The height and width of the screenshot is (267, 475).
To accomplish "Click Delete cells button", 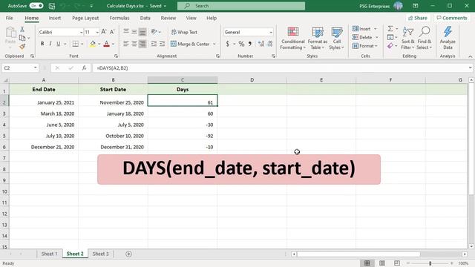I will click(x=362, y=37).
